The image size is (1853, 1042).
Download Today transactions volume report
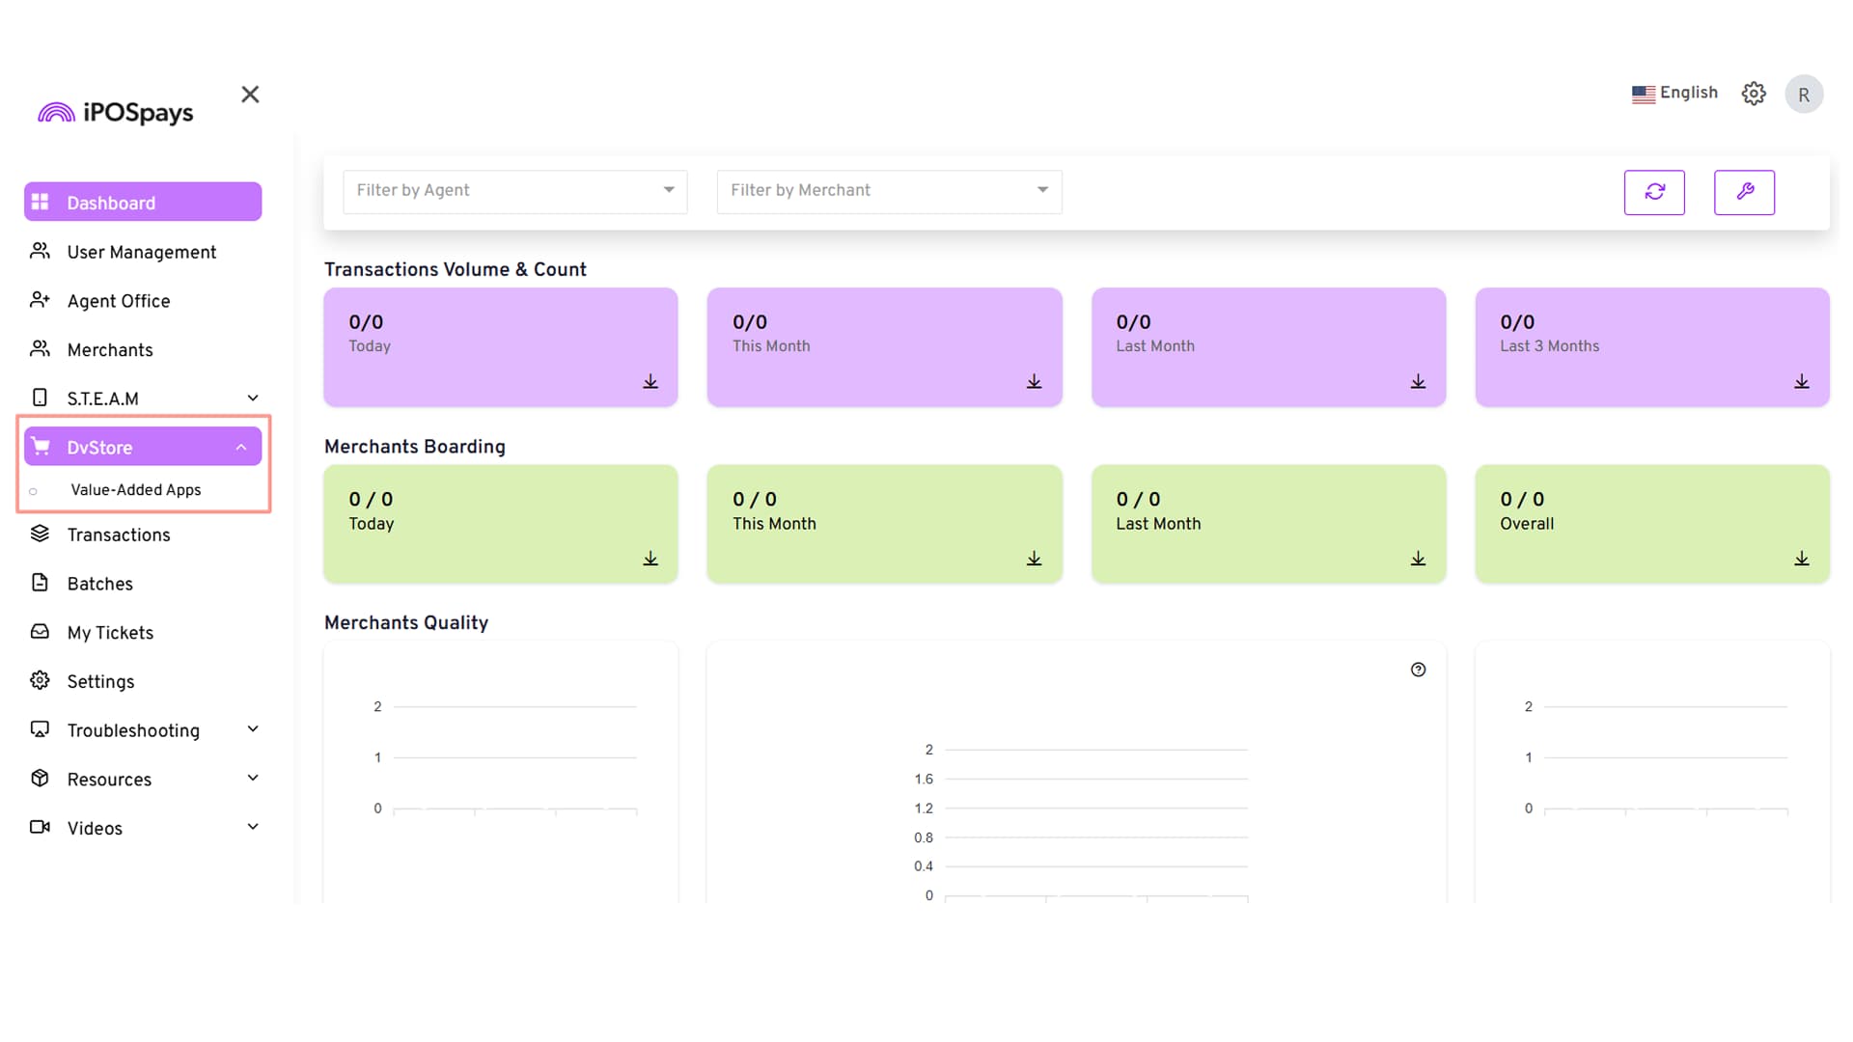click(650, 382)
